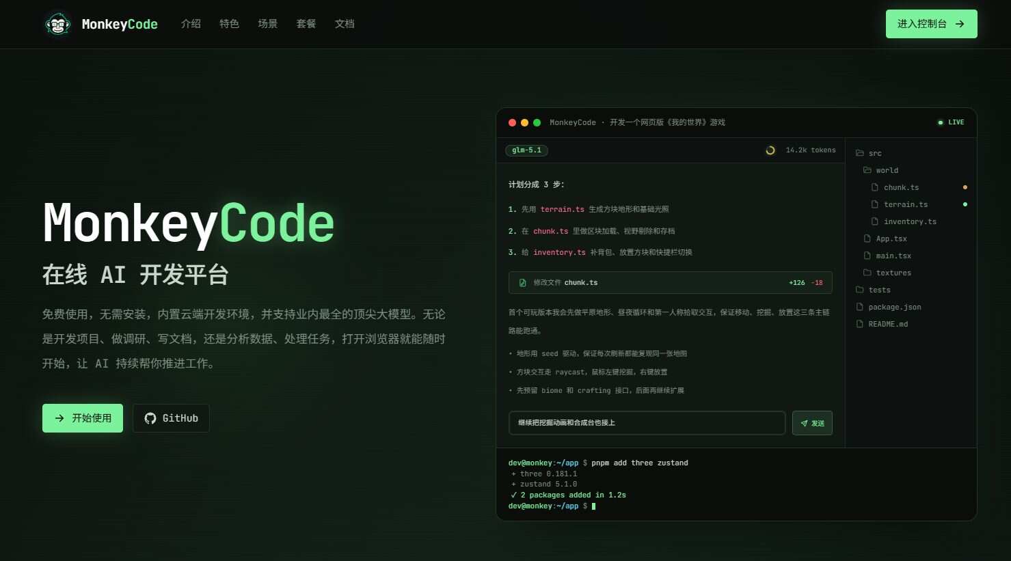1011x561 pixels.
Task: Click the LIVE status indicator
Action: [951, 122]
